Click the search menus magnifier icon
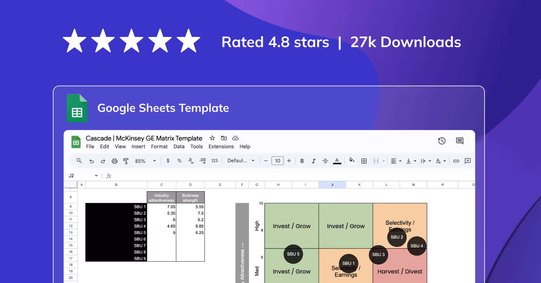 coord(79,161)
